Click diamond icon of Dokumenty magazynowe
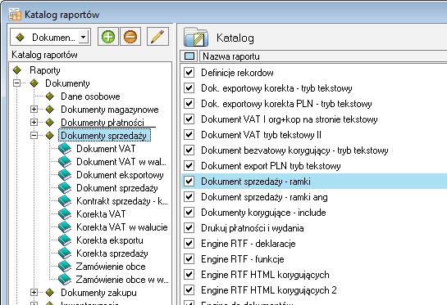 pyautogui.click(x=50, y=109)
